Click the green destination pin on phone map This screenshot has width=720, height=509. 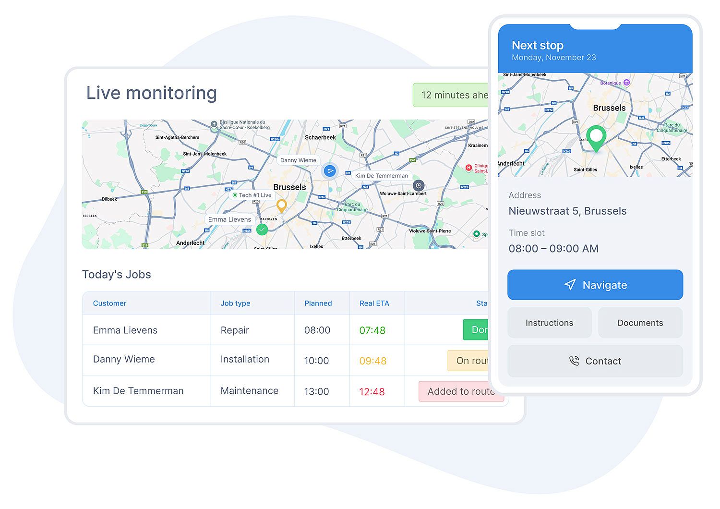point(596,137)
